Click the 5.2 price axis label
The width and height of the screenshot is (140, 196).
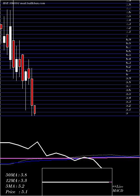click(129, 106)
